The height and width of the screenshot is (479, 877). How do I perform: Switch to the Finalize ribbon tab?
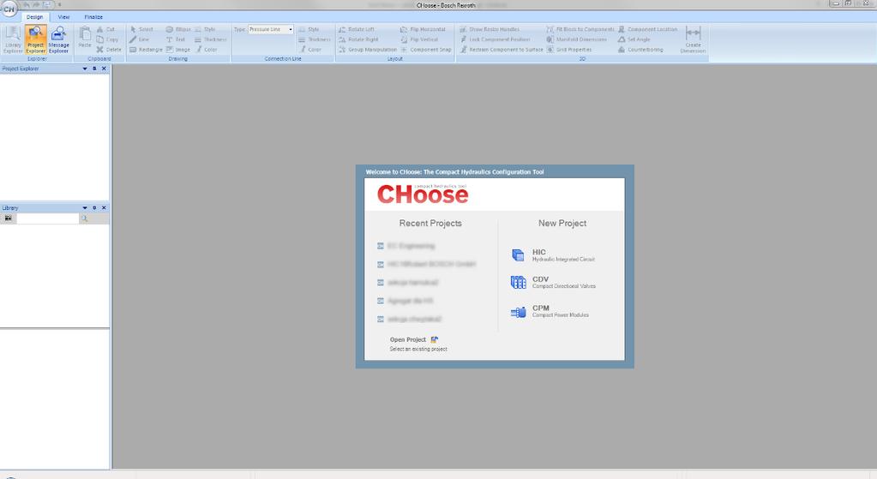[93, 17]
